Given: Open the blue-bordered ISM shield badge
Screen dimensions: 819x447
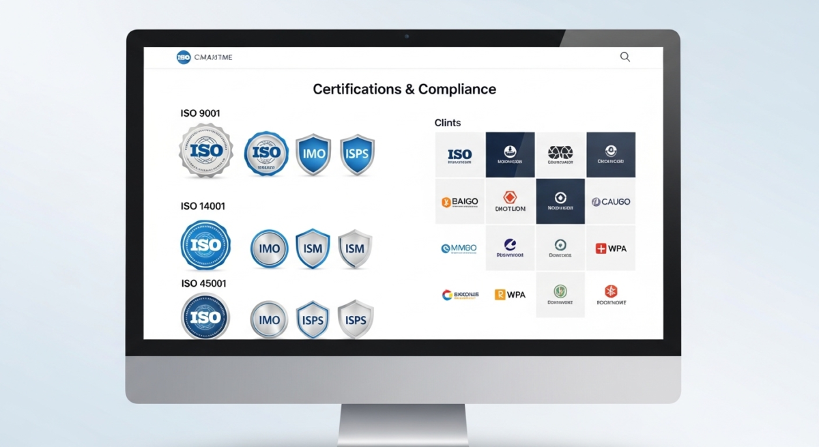Looking at the screenshot, I should coord(313,248).
